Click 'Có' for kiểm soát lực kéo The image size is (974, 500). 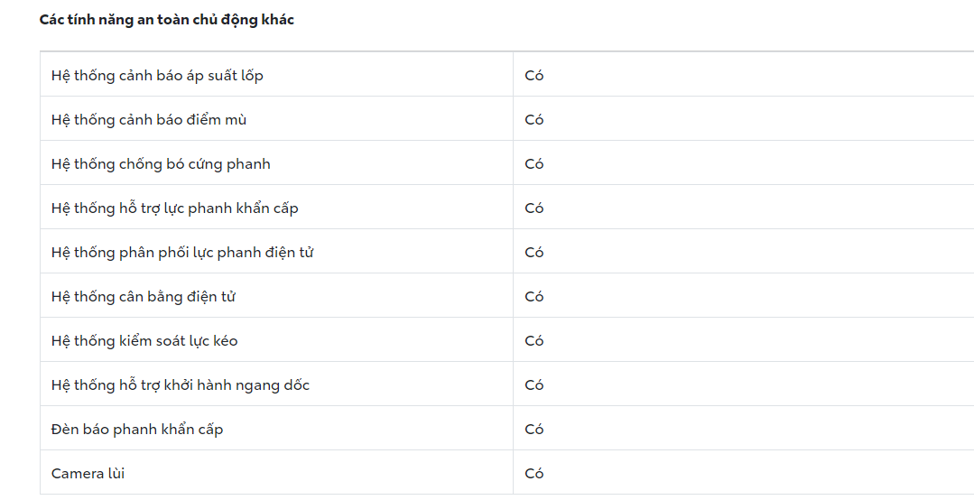534,341
